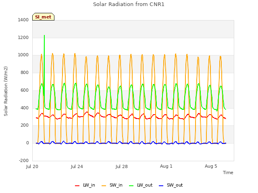
Task: Click the SI_met annotation label
Action: [x=43, y=17]
